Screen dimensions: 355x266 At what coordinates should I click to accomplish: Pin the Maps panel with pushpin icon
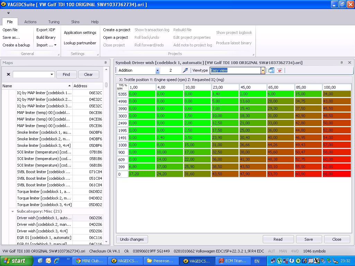tap(105, 63)
